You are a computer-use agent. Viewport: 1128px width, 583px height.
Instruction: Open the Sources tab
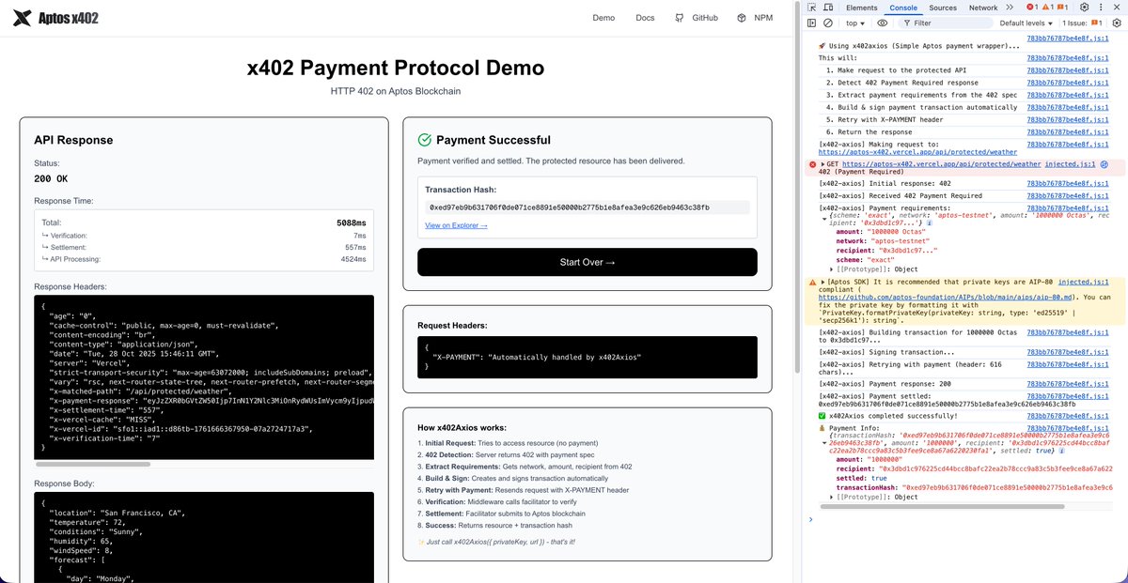point(943,8)
